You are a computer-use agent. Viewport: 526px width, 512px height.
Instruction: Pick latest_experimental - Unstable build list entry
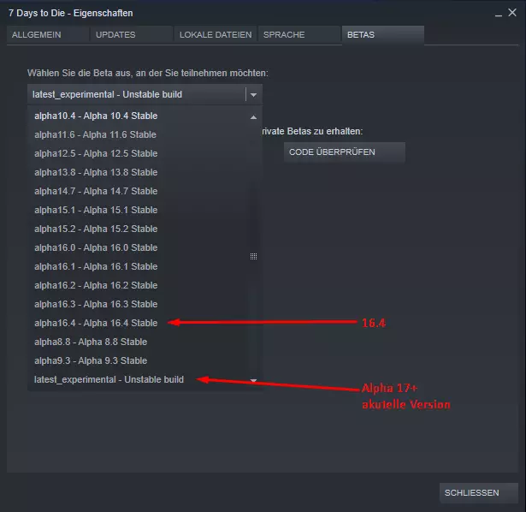[x=139, y=379]
